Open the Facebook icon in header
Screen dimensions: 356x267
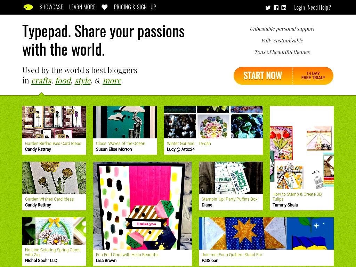click(x=276, y=8)
